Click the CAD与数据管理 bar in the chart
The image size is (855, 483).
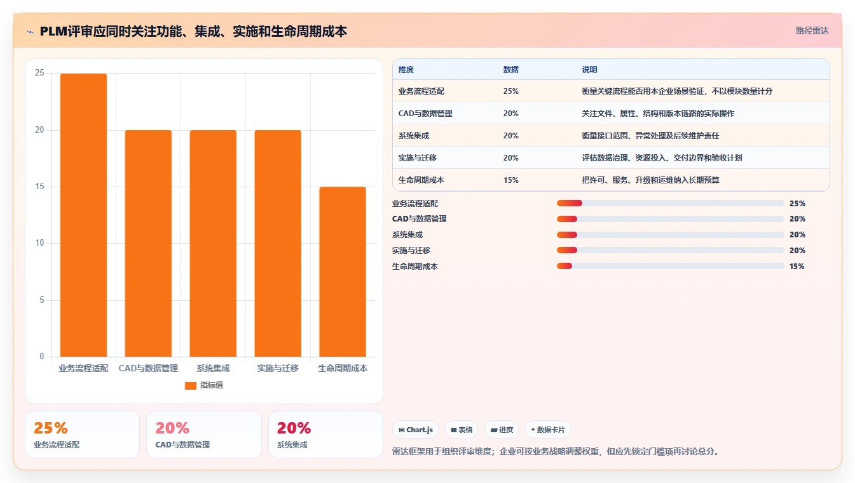(148, 243)
